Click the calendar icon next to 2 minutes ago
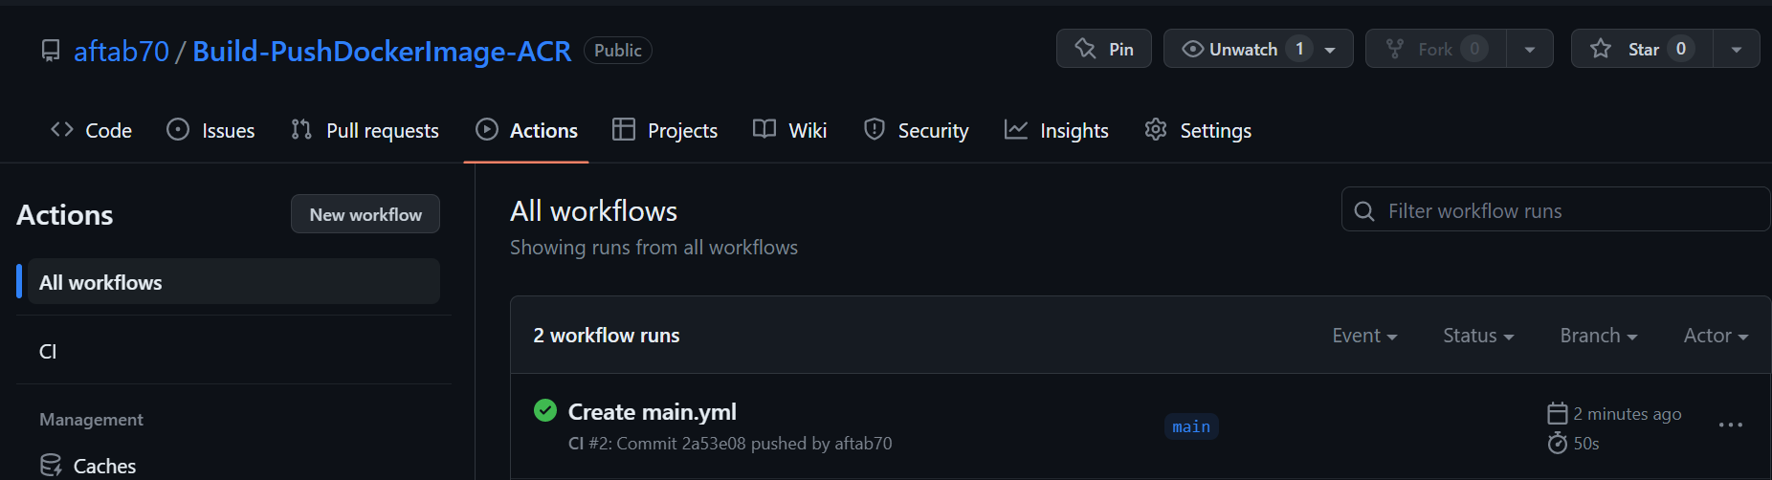The width and height of the screenshot is (1772, 480). click(x=1558, y=413)
